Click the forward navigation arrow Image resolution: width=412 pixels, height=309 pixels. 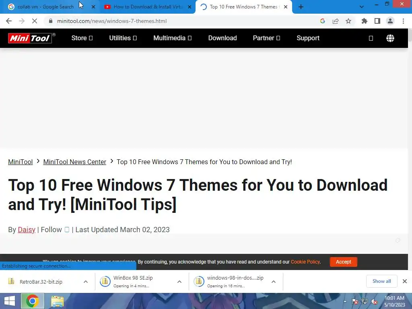(x=22, y=21)
